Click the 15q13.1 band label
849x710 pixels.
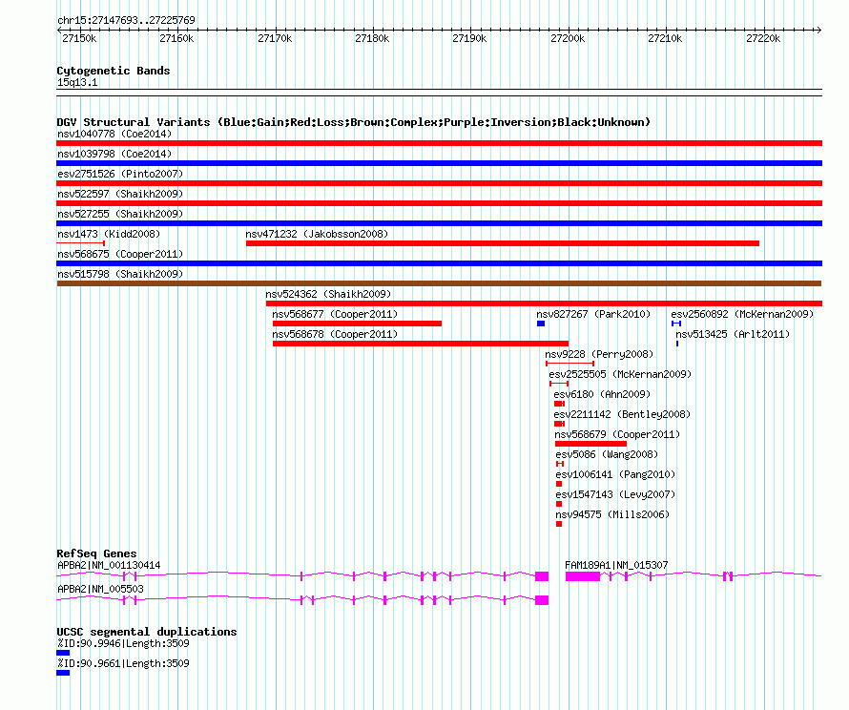click(x=77, y=82)
